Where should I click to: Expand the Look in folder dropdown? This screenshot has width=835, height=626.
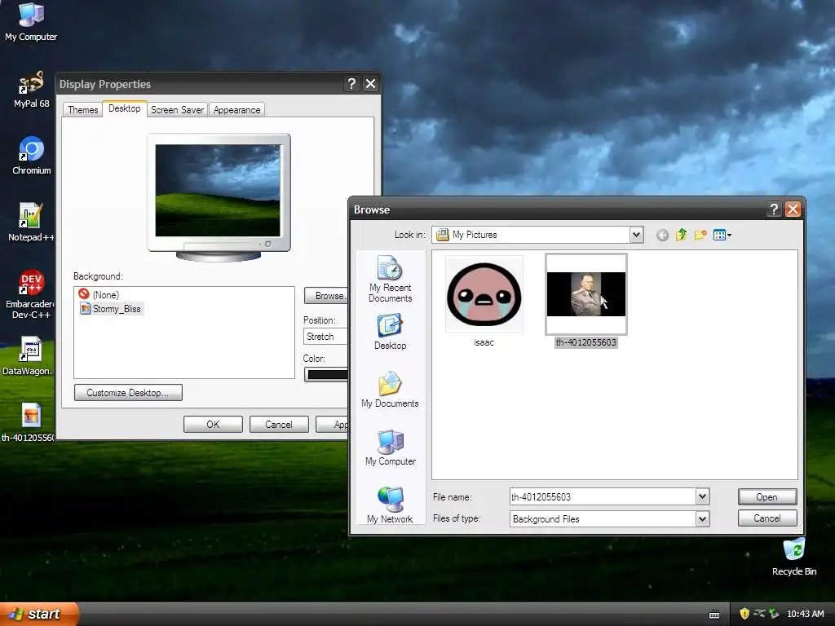point(636,235)
